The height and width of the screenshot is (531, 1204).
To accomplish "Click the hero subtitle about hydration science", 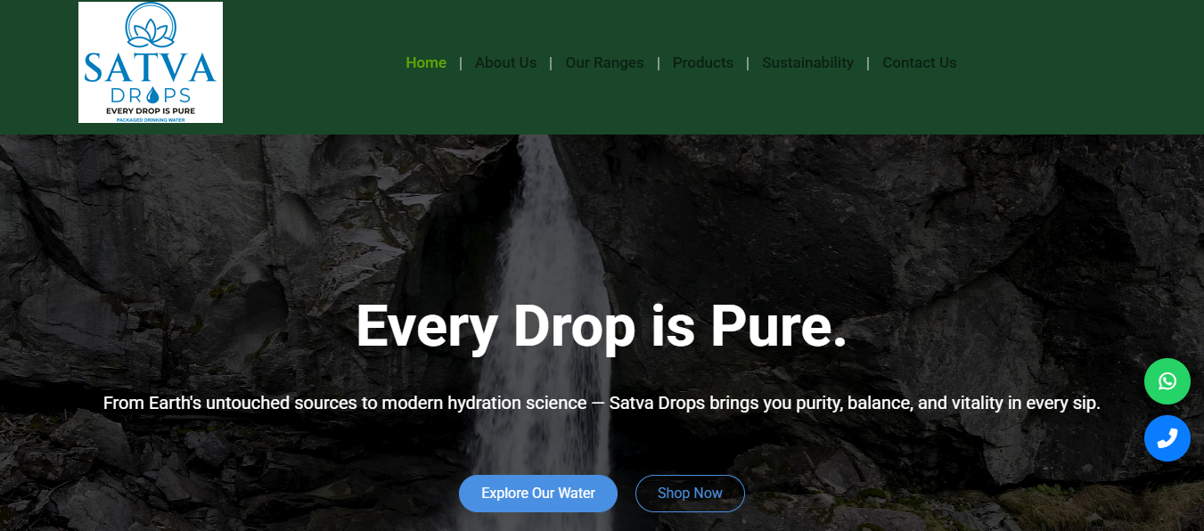I will (602, 403).
